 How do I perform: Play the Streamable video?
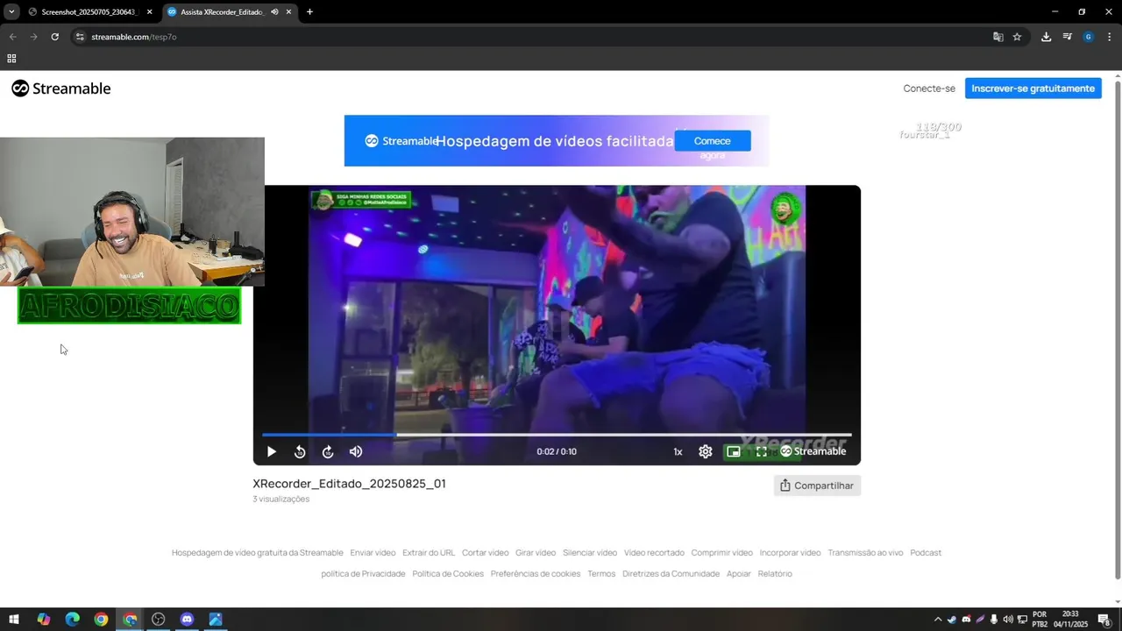click(x=271, y=452)
